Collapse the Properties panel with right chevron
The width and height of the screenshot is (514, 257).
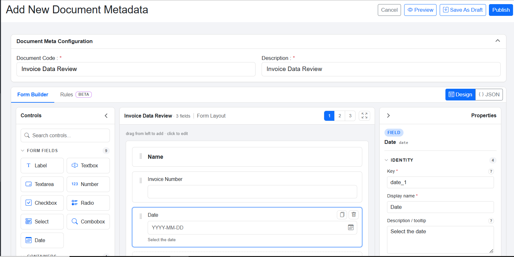pos(388,116)
